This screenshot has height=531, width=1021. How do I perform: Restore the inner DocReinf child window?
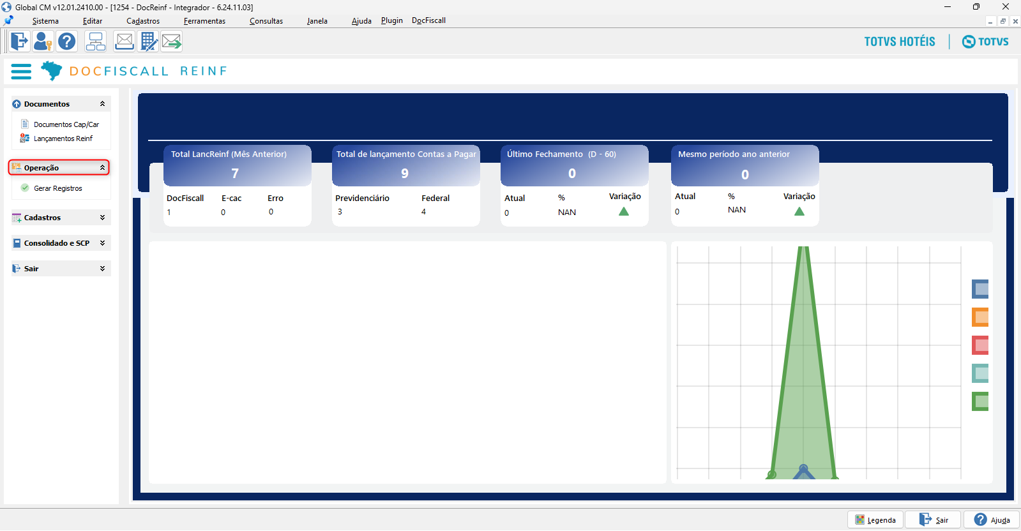(1003, 21)
